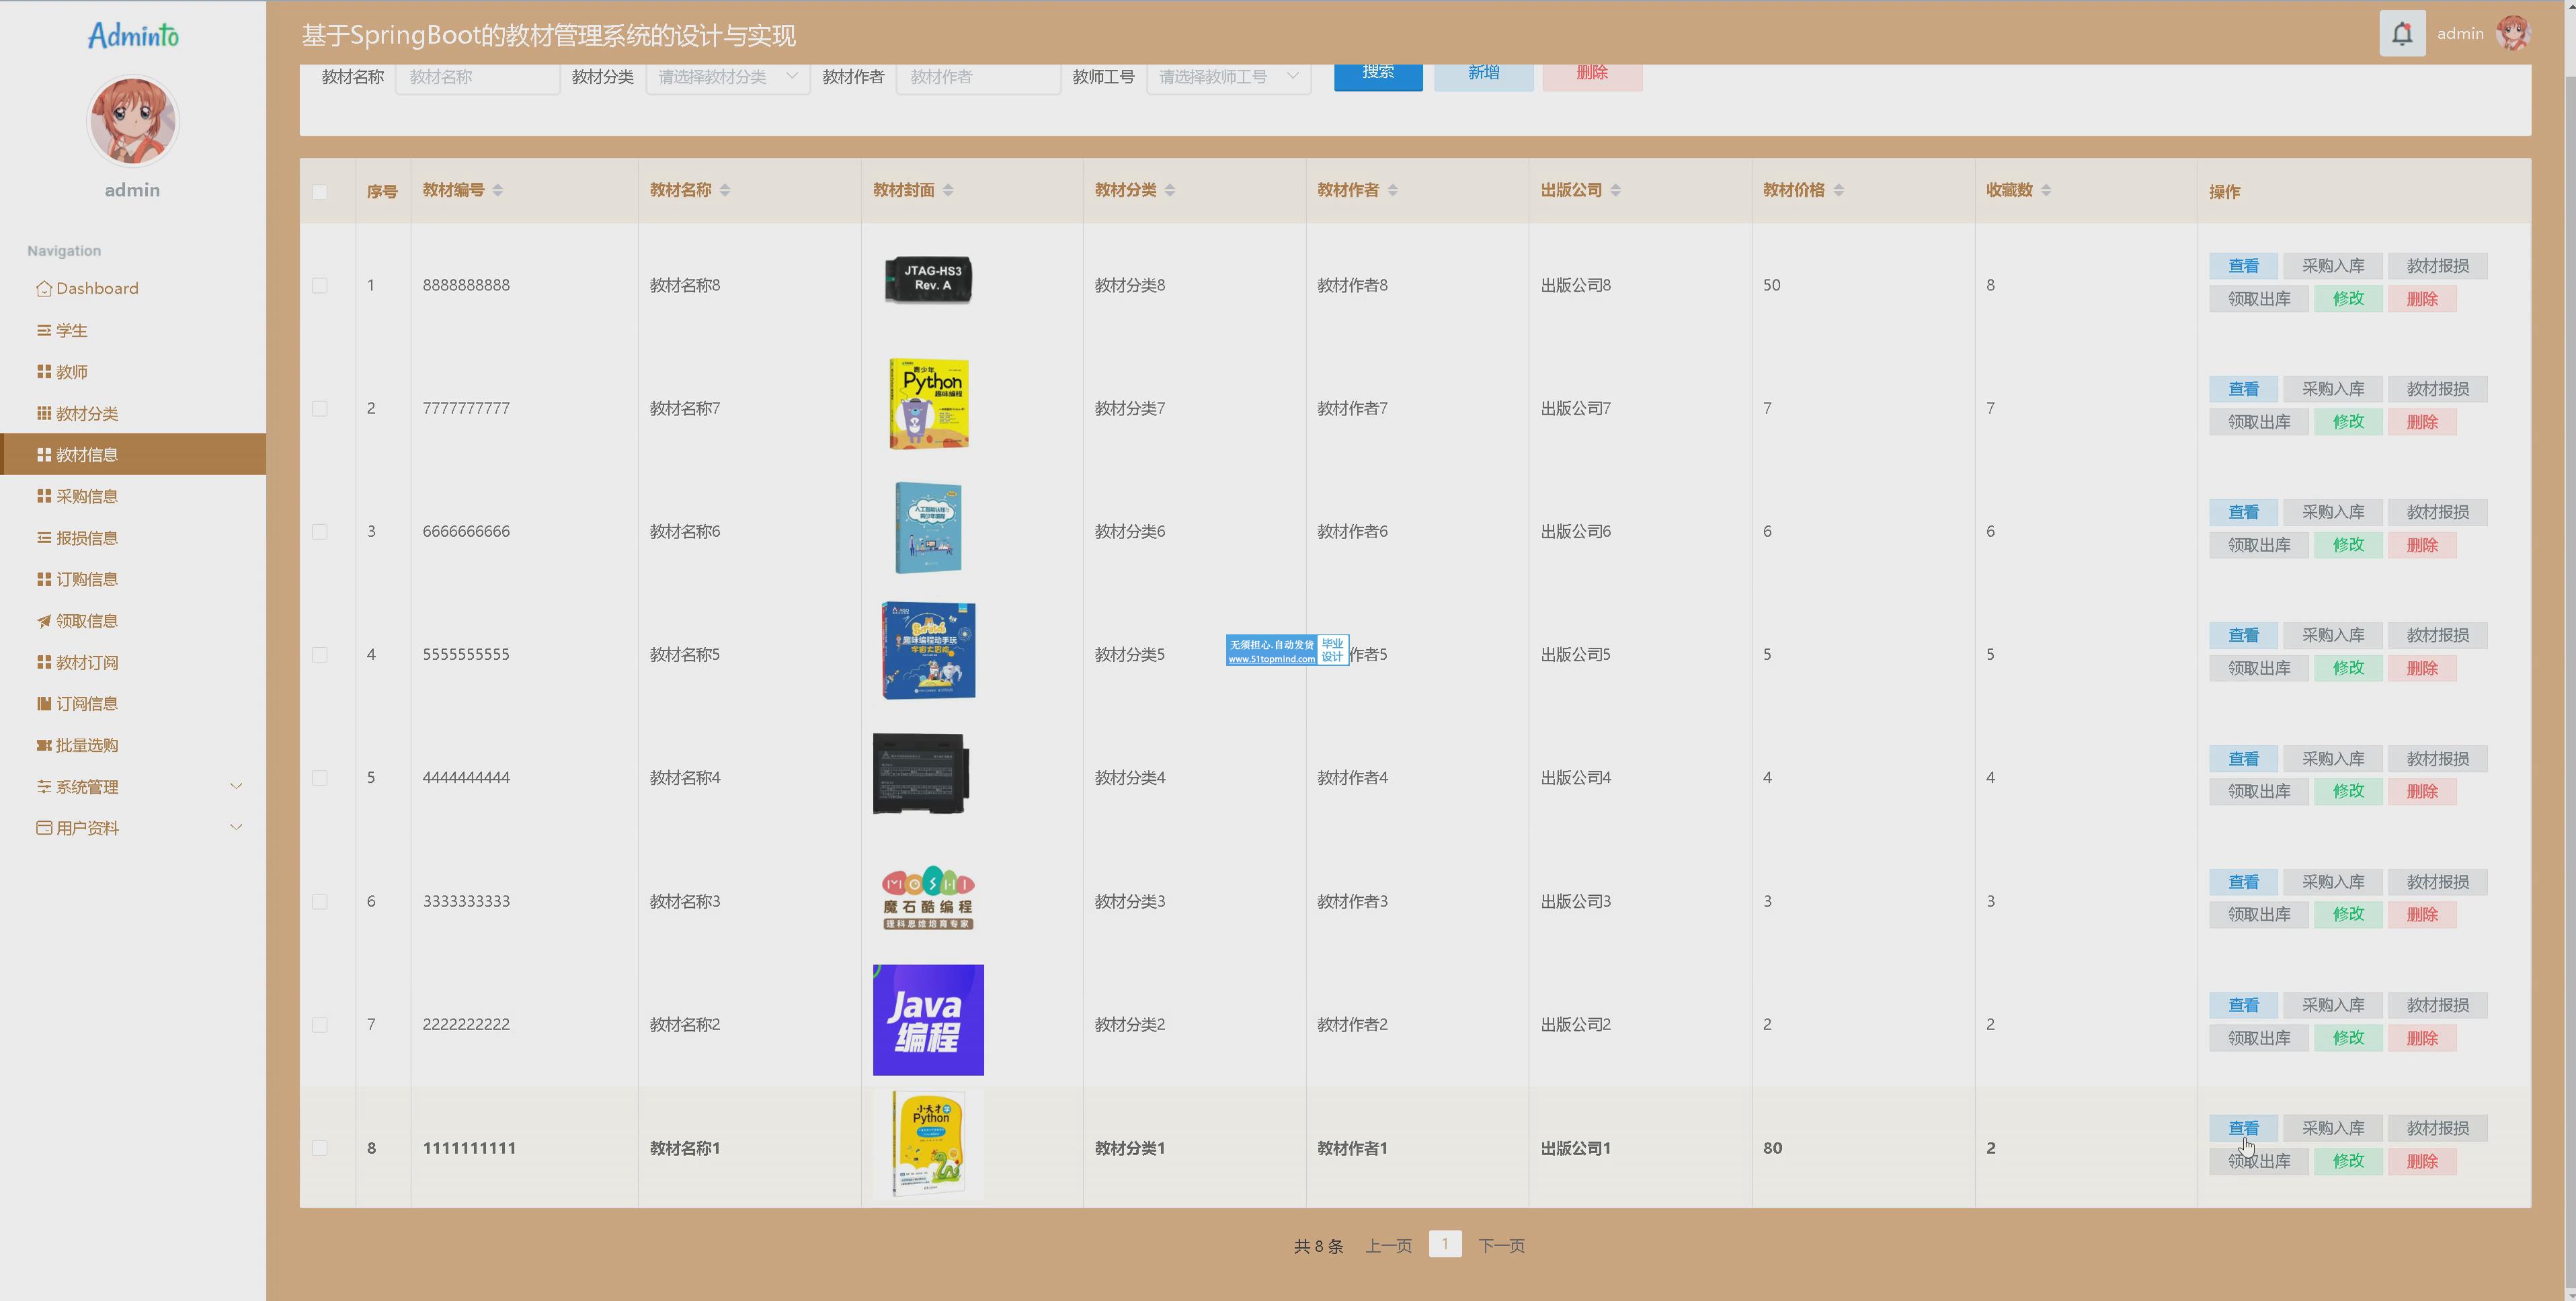This screenshot has width=2576, height=1301.
Task: Open the 教材分类 filter dropdown
Action: click(x=727, y=77)
